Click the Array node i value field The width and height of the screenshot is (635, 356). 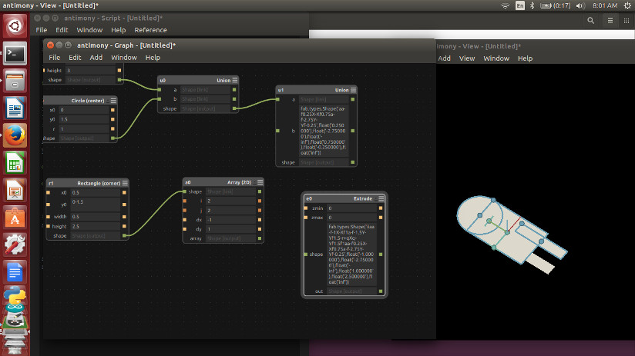(x=230, y=201)
